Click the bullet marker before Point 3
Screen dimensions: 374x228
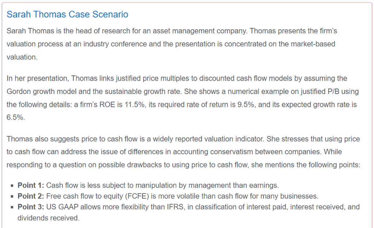[13, 207]
